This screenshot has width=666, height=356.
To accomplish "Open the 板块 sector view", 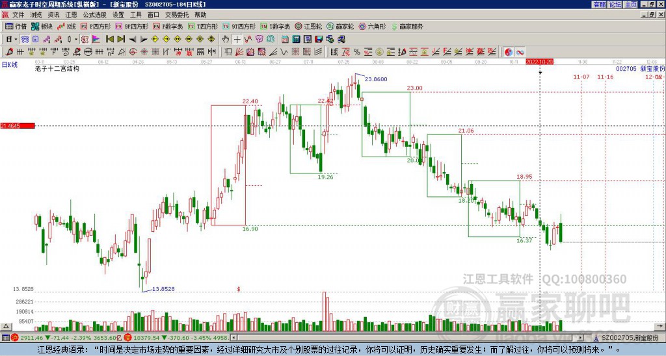I will 42,26.
